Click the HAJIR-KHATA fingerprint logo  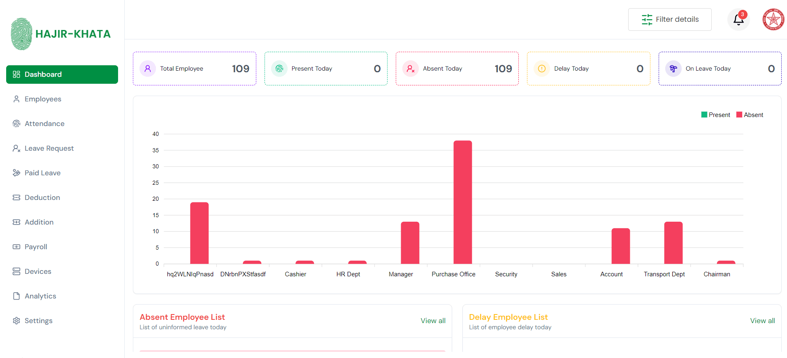point(21,34)
